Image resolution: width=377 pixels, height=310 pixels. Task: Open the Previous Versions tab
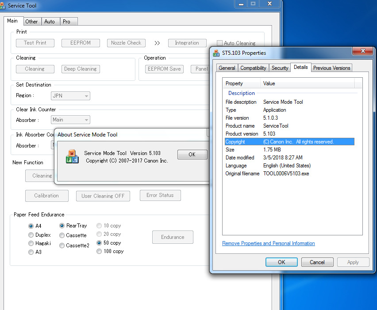[331, 68]
